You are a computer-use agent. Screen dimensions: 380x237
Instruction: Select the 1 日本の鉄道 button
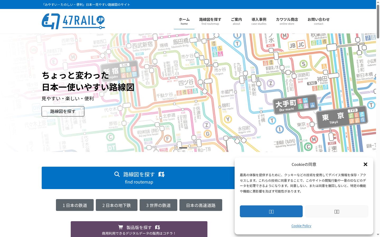coord(75,205)
